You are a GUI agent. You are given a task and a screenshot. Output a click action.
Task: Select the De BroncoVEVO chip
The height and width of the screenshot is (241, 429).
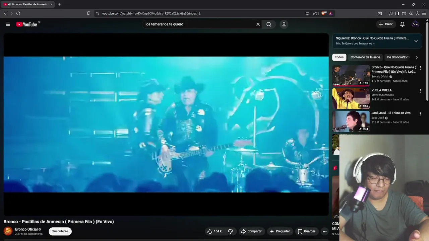(x=398, y=57)
